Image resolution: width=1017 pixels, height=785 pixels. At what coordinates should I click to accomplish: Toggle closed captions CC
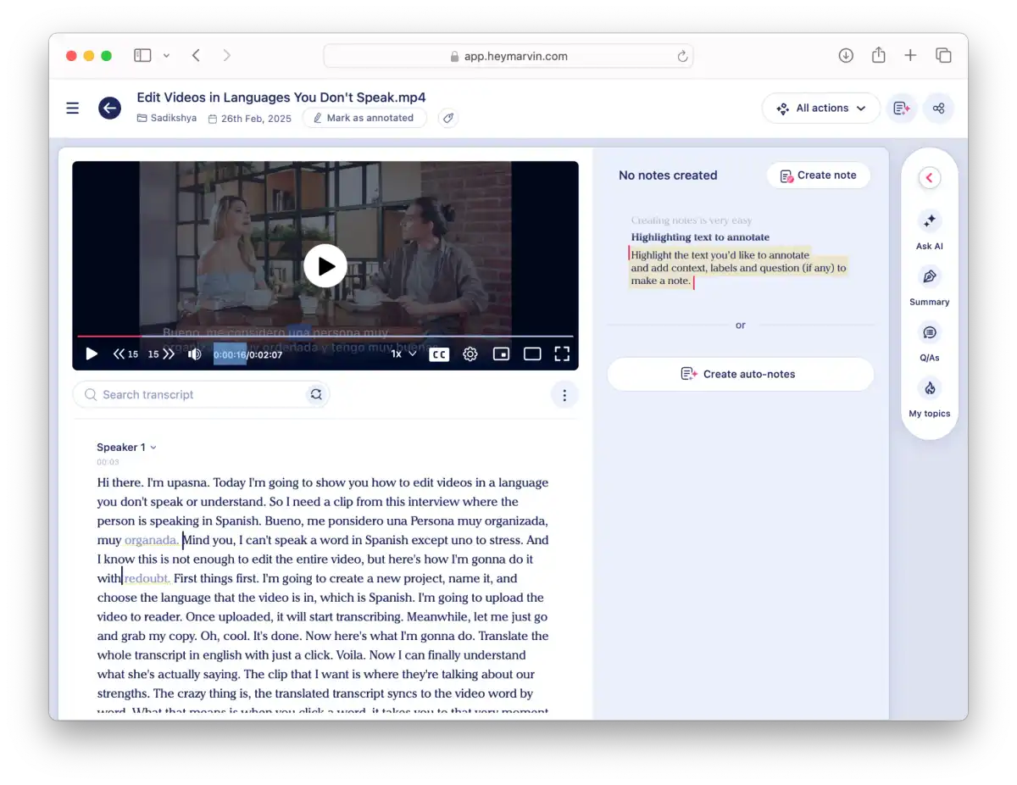[439, 354]
